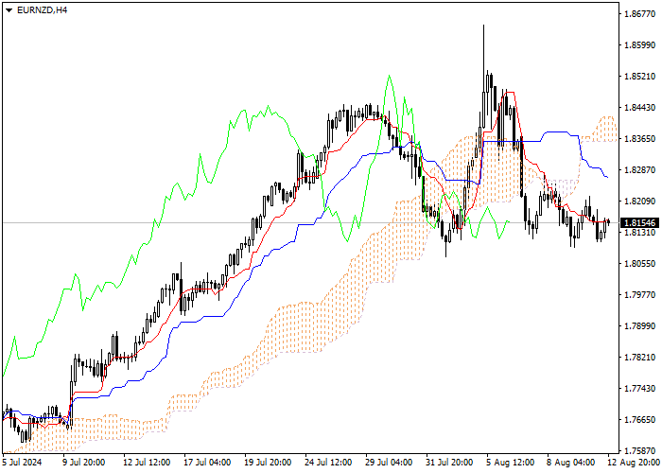Viewport: 662px width, 473px height.
Task: Select the current price tag 1.81546
Action: (x=639, y=222)
